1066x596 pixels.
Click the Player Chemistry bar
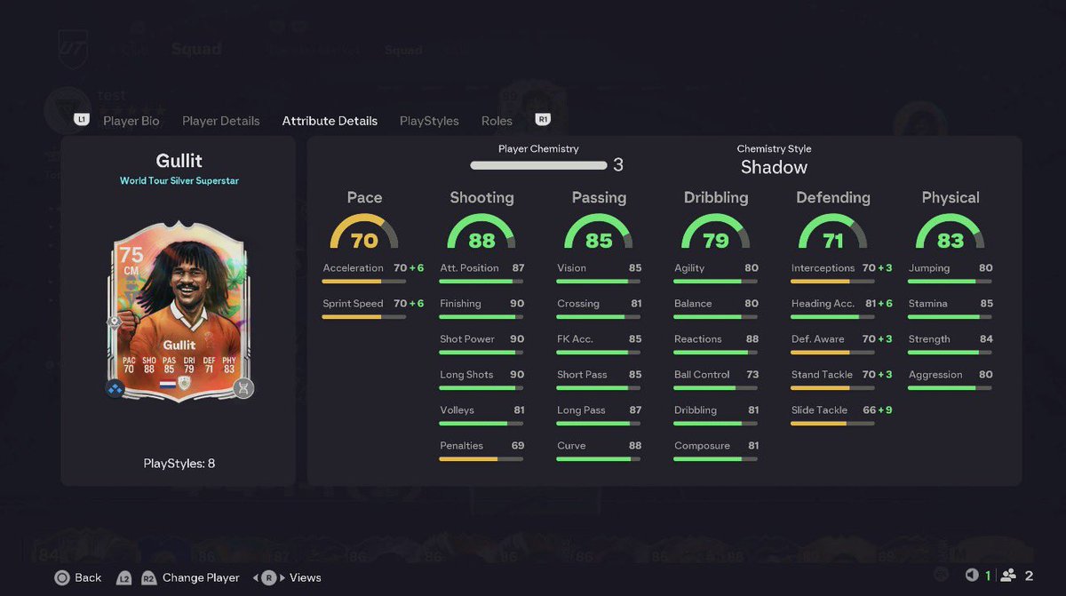click(538, 165)
